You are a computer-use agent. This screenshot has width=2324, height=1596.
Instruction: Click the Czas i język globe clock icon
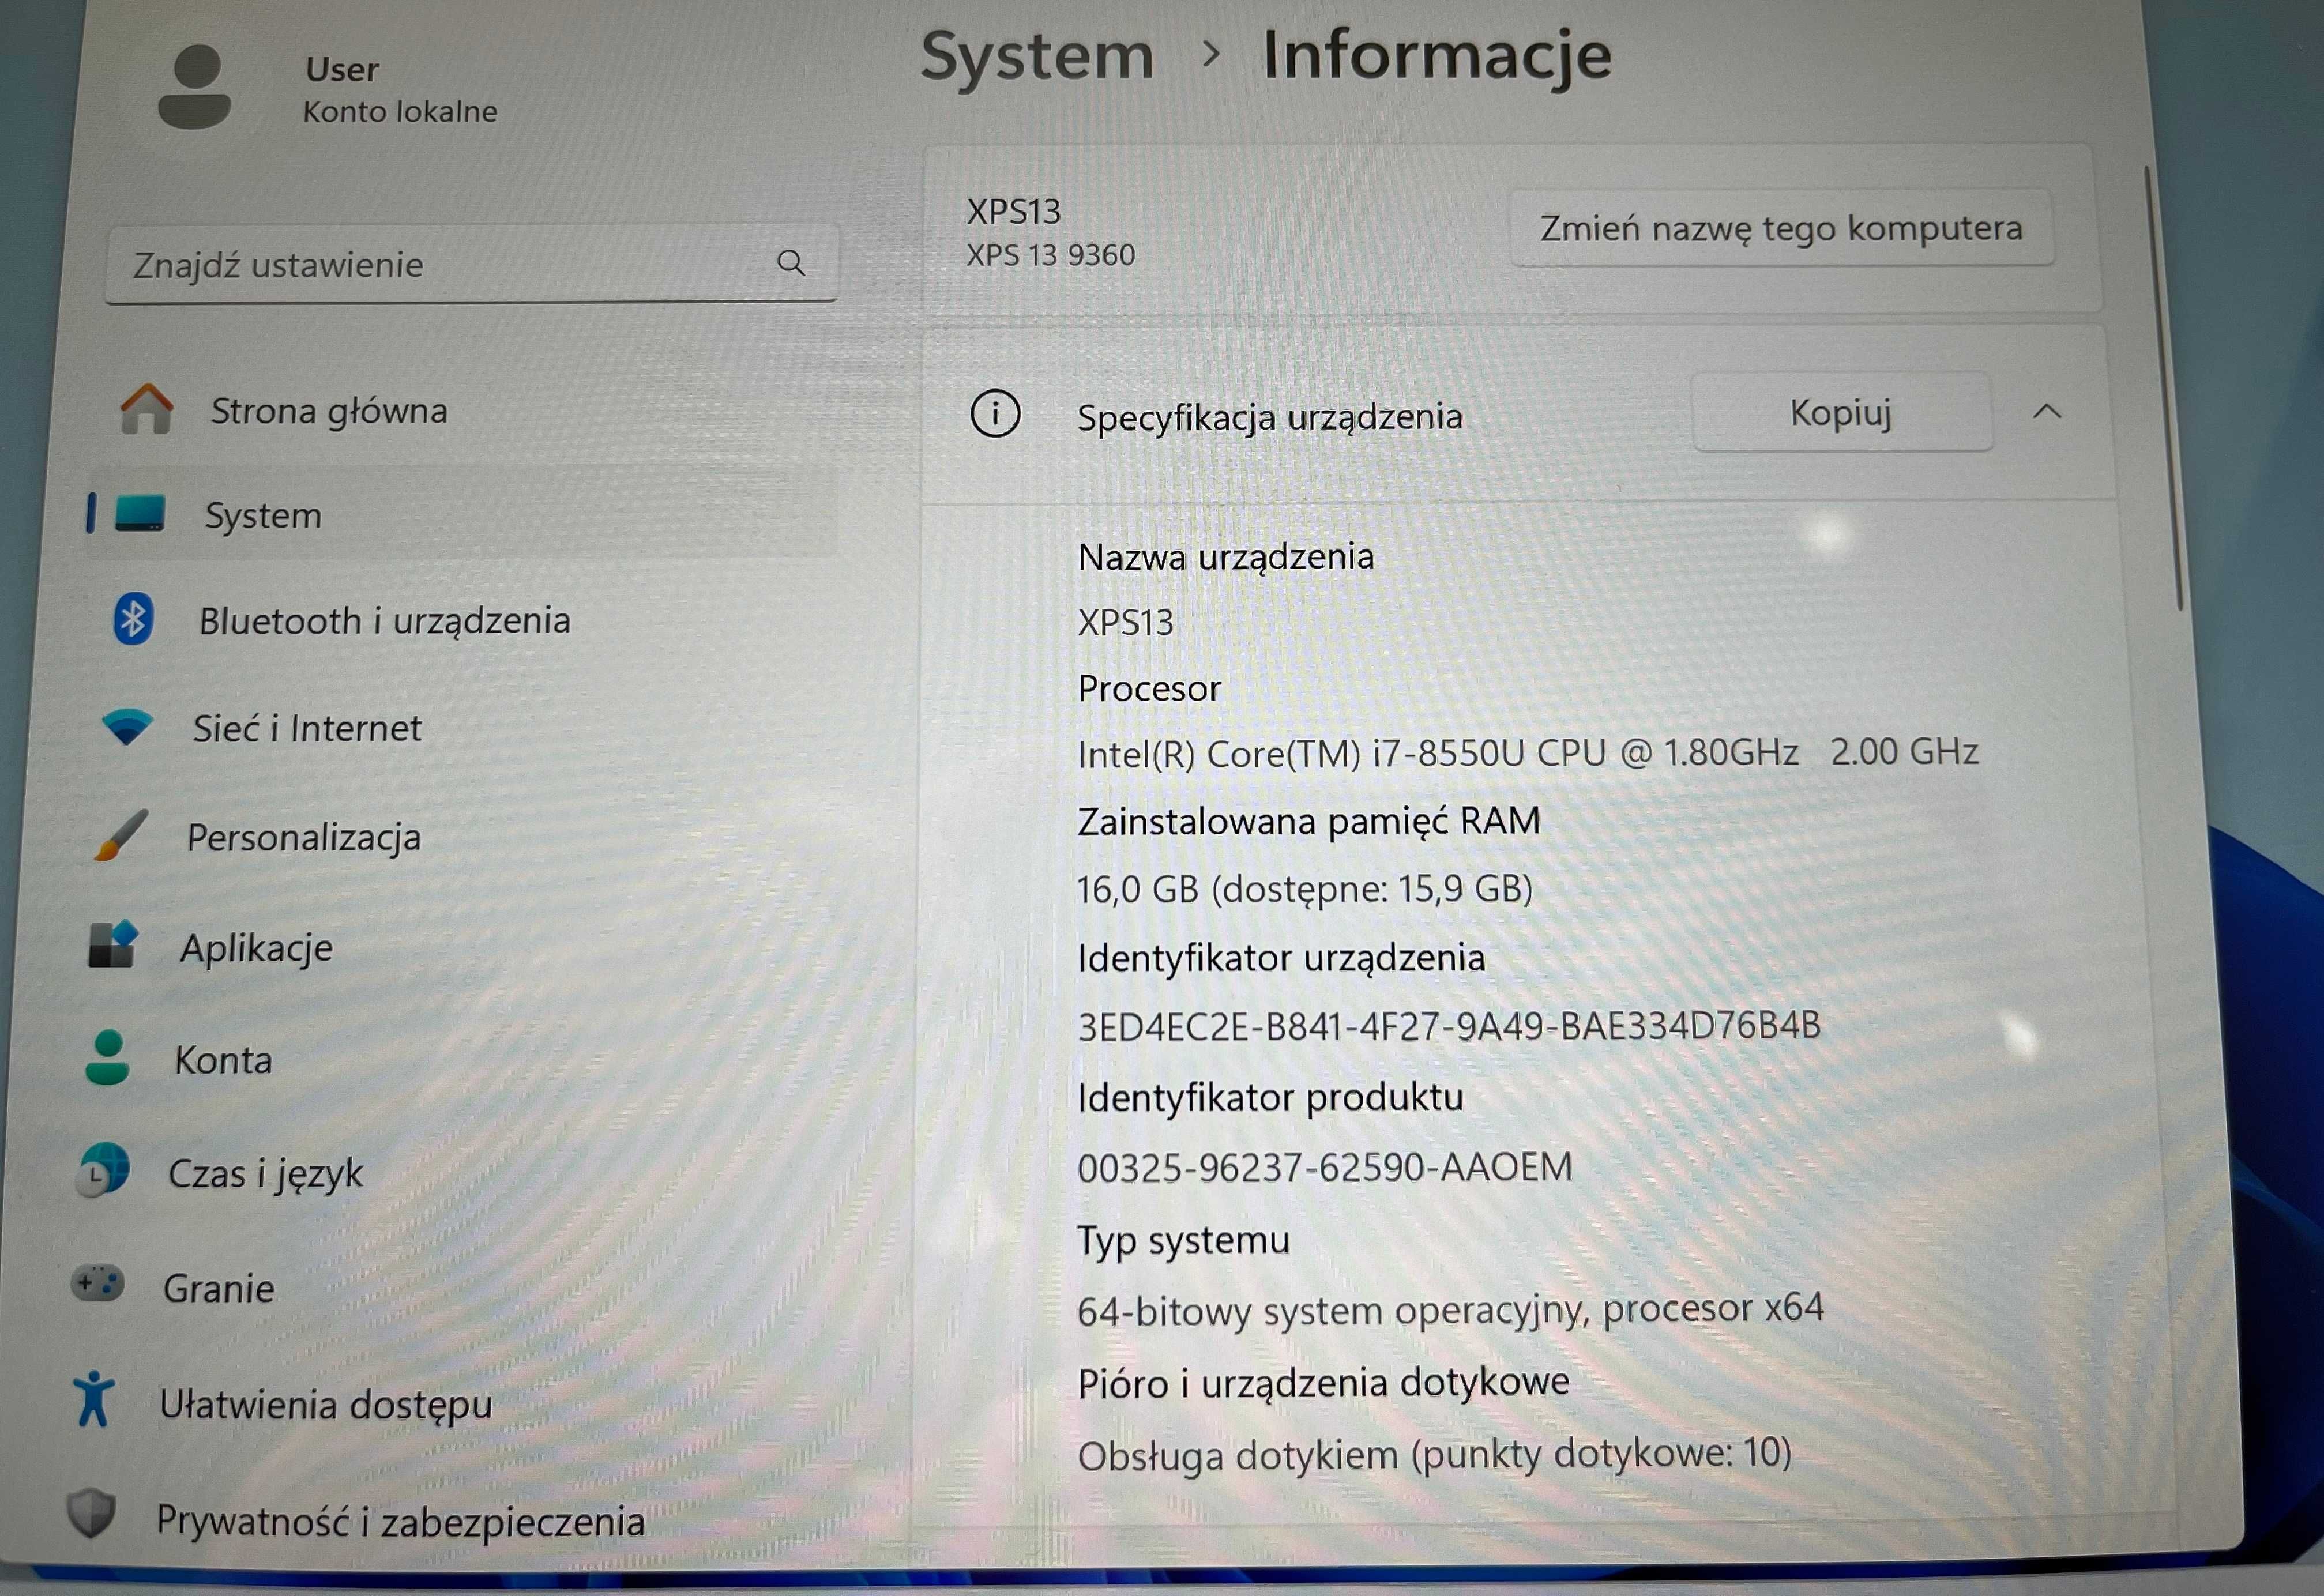pyautogui.click(x=103, y=1171)
